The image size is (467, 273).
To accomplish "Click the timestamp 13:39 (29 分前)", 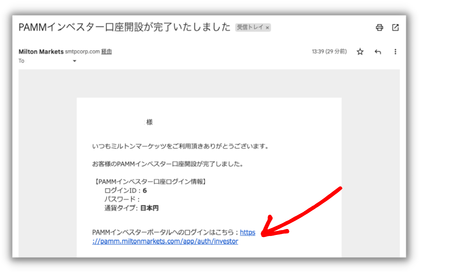I will (329, 52).
